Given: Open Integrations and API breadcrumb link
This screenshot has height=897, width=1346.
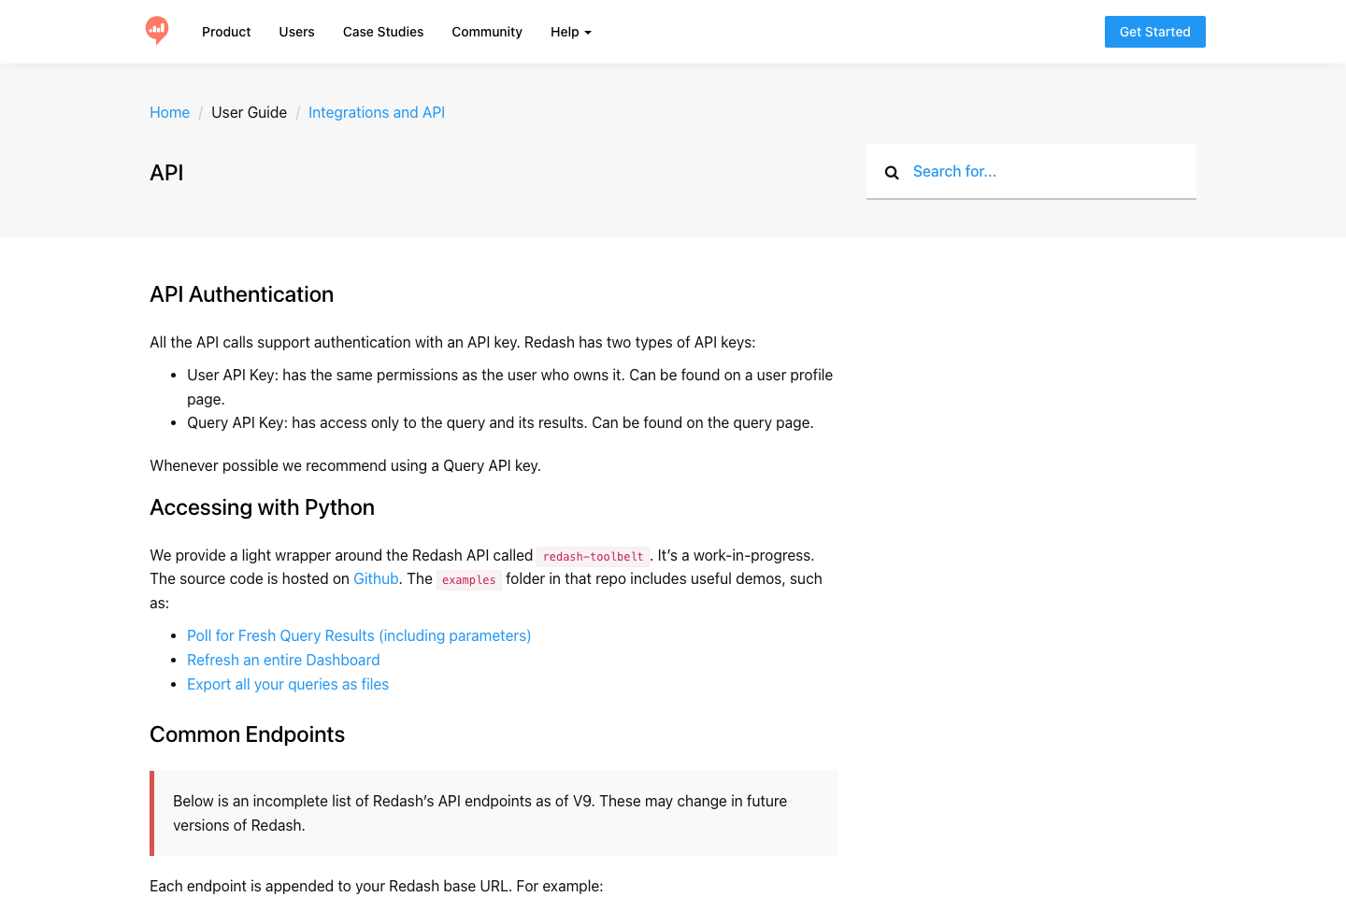Looking at the screenshot, I should click(377, 112).
